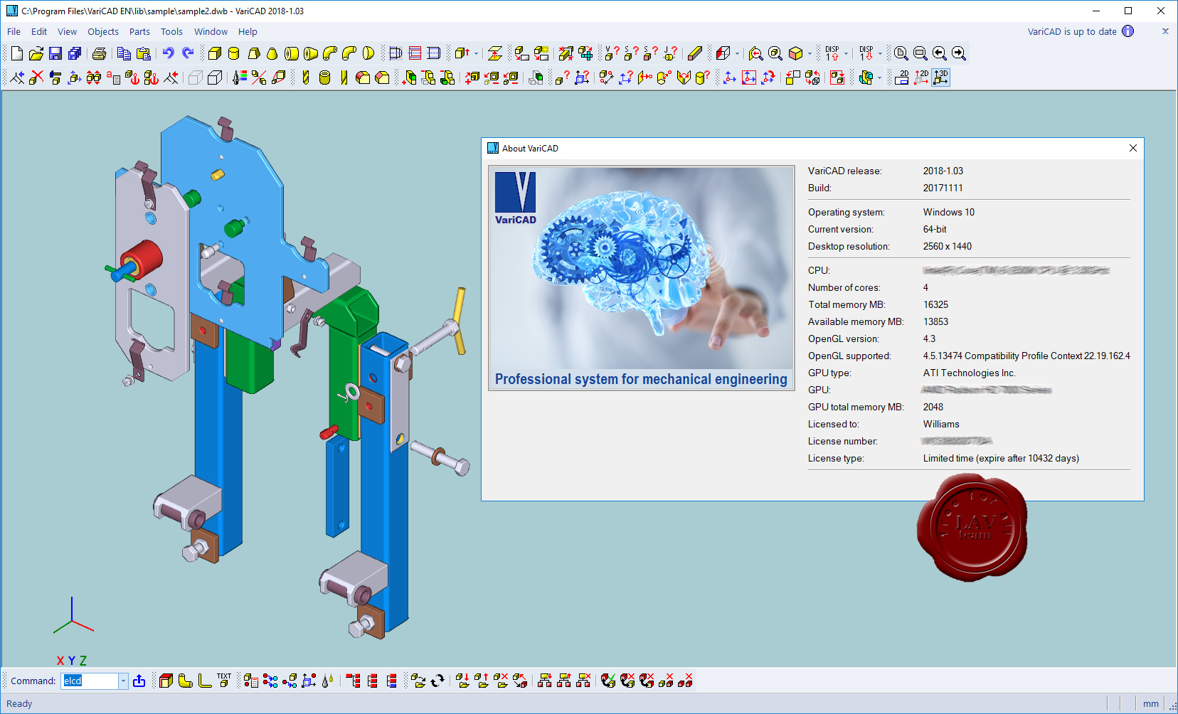Go to previous view with left-arrow magnifier

[939, 53]
